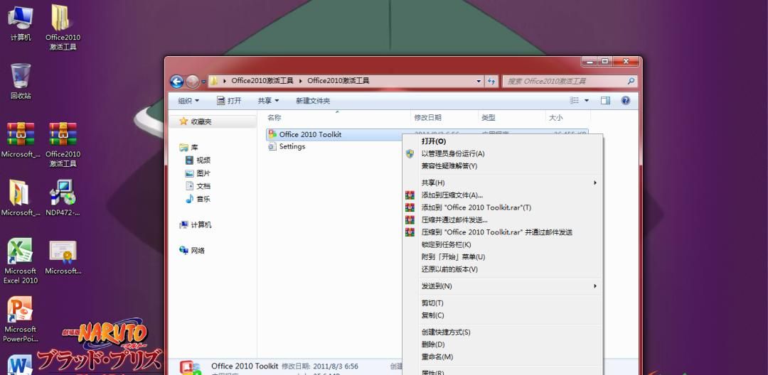Click the 打开 toolbar button
This screenshot has height=375, width=768.
pos(229,101)
